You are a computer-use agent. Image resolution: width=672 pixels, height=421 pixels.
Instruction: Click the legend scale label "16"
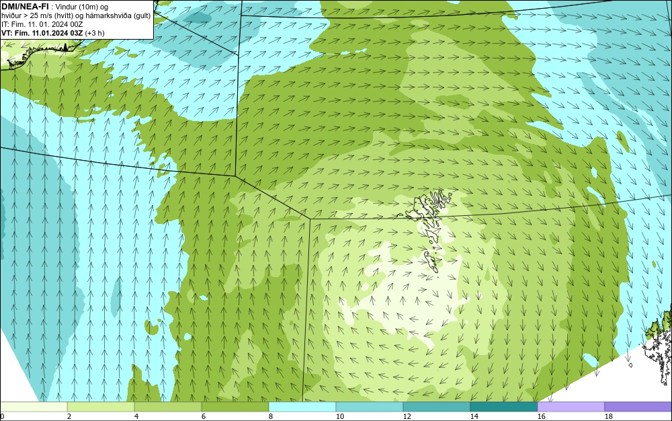(541, 416)
